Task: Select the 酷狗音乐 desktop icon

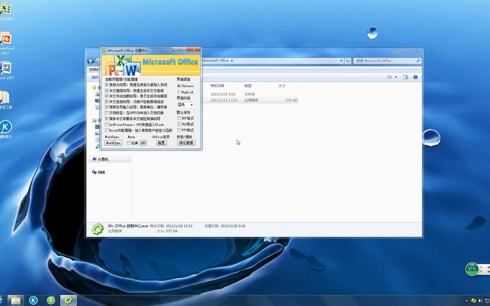Action: [x=5, y=129]
